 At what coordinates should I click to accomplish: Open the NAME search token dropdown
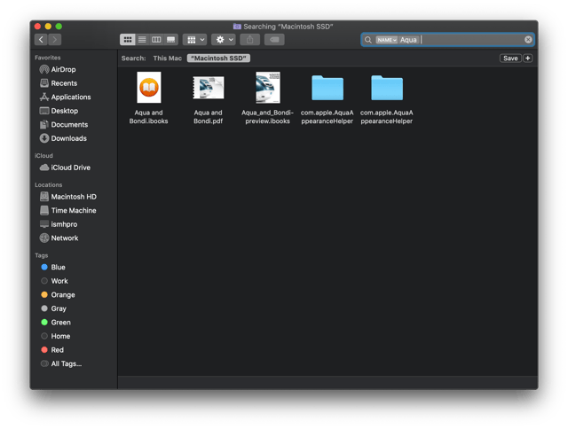pos(387,40)
